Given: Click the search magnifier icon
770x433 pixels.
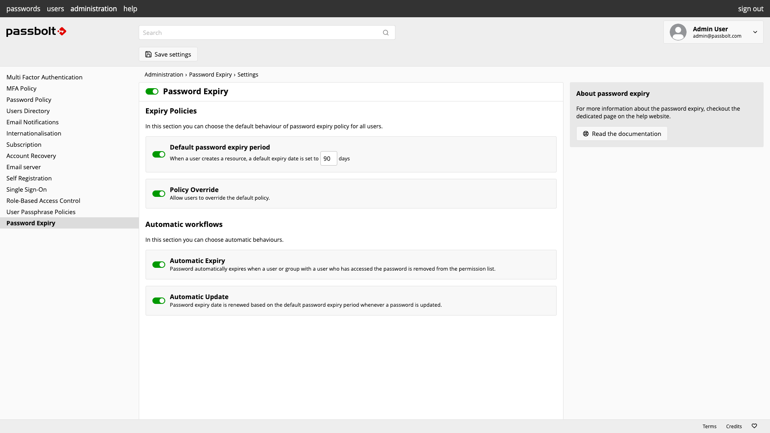Looking at the screenshot, I should point(386,33).
